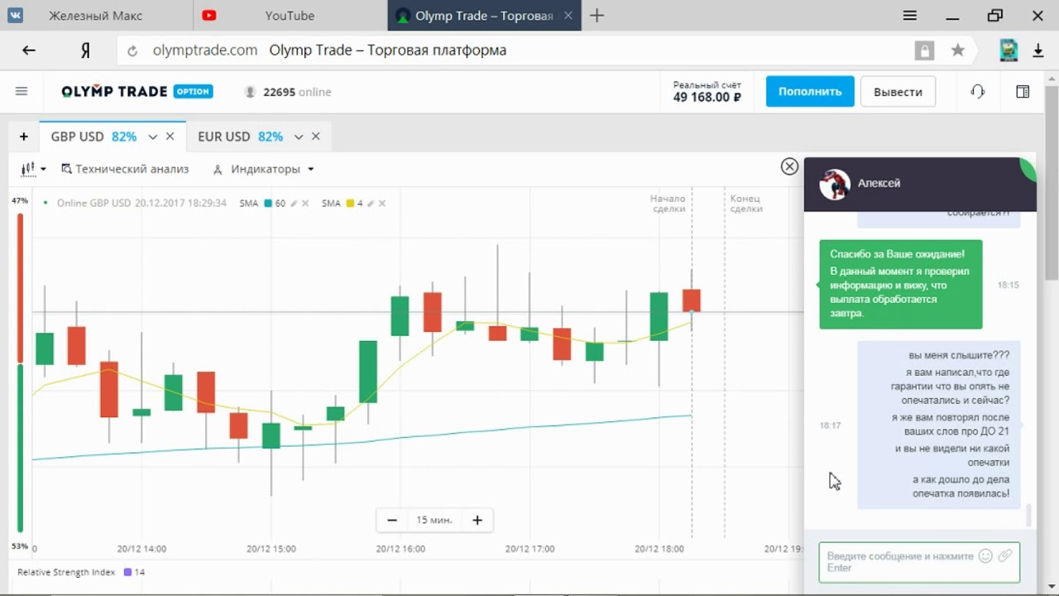The height and width of the screenshot is (596, 1059).
Task: Open the EUR USD tab dropdown arrow
Action: click(298, 137)
